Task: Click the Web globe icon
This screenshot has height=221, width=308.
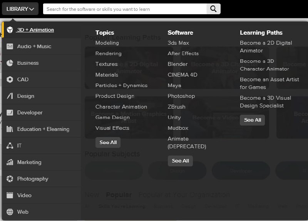Action: click(x=10, y=212)
